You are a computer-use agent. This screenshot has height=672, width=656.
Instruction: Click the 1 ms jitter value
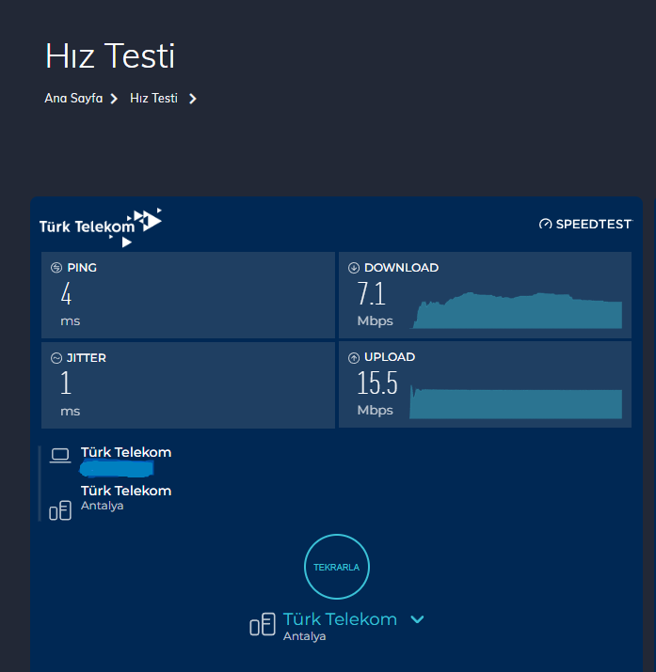tap(66, 383)
